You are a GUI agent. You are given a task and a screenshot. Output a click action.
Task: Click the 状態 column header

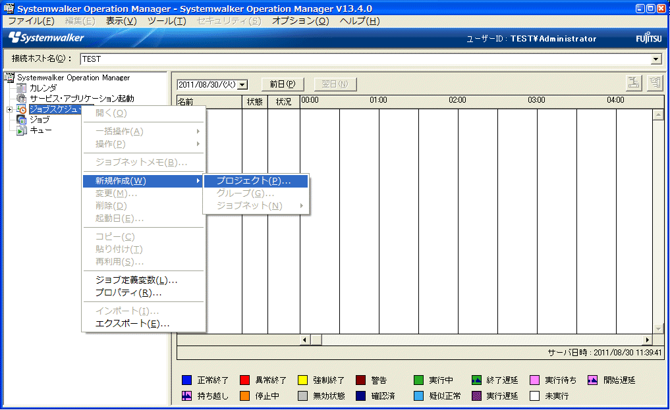255,102
